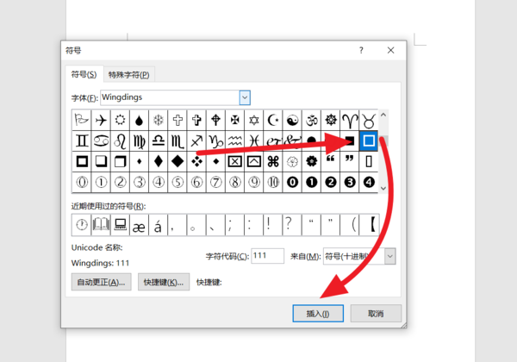Image resolution: width=517 pixels, height=362 pixels.
Task: Select the boxed X symbol
Action: [234, 161]
